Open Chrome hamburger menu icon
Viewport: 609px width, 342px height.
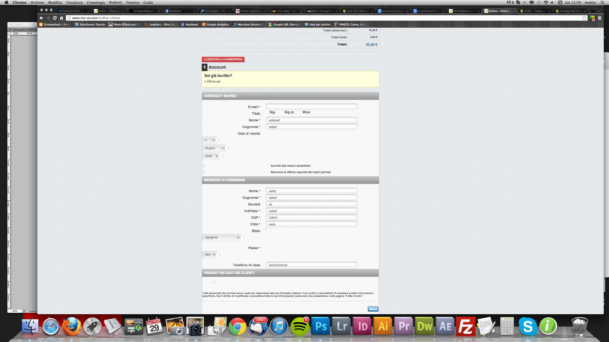[600, 18]
